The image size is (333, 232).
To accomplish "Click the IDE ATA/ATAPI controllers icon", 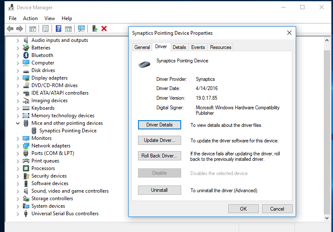I will [26, 93].
